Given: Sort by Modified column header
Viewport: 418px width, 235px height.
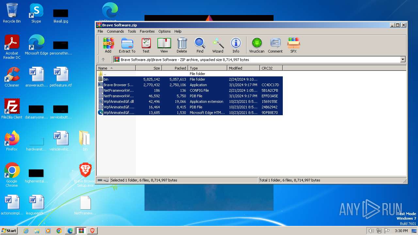Looking at the screenshot, I should [x=243, y=68].
